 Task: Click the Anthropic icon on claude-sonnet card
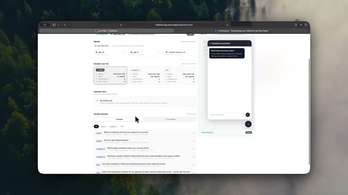[166, 52]
